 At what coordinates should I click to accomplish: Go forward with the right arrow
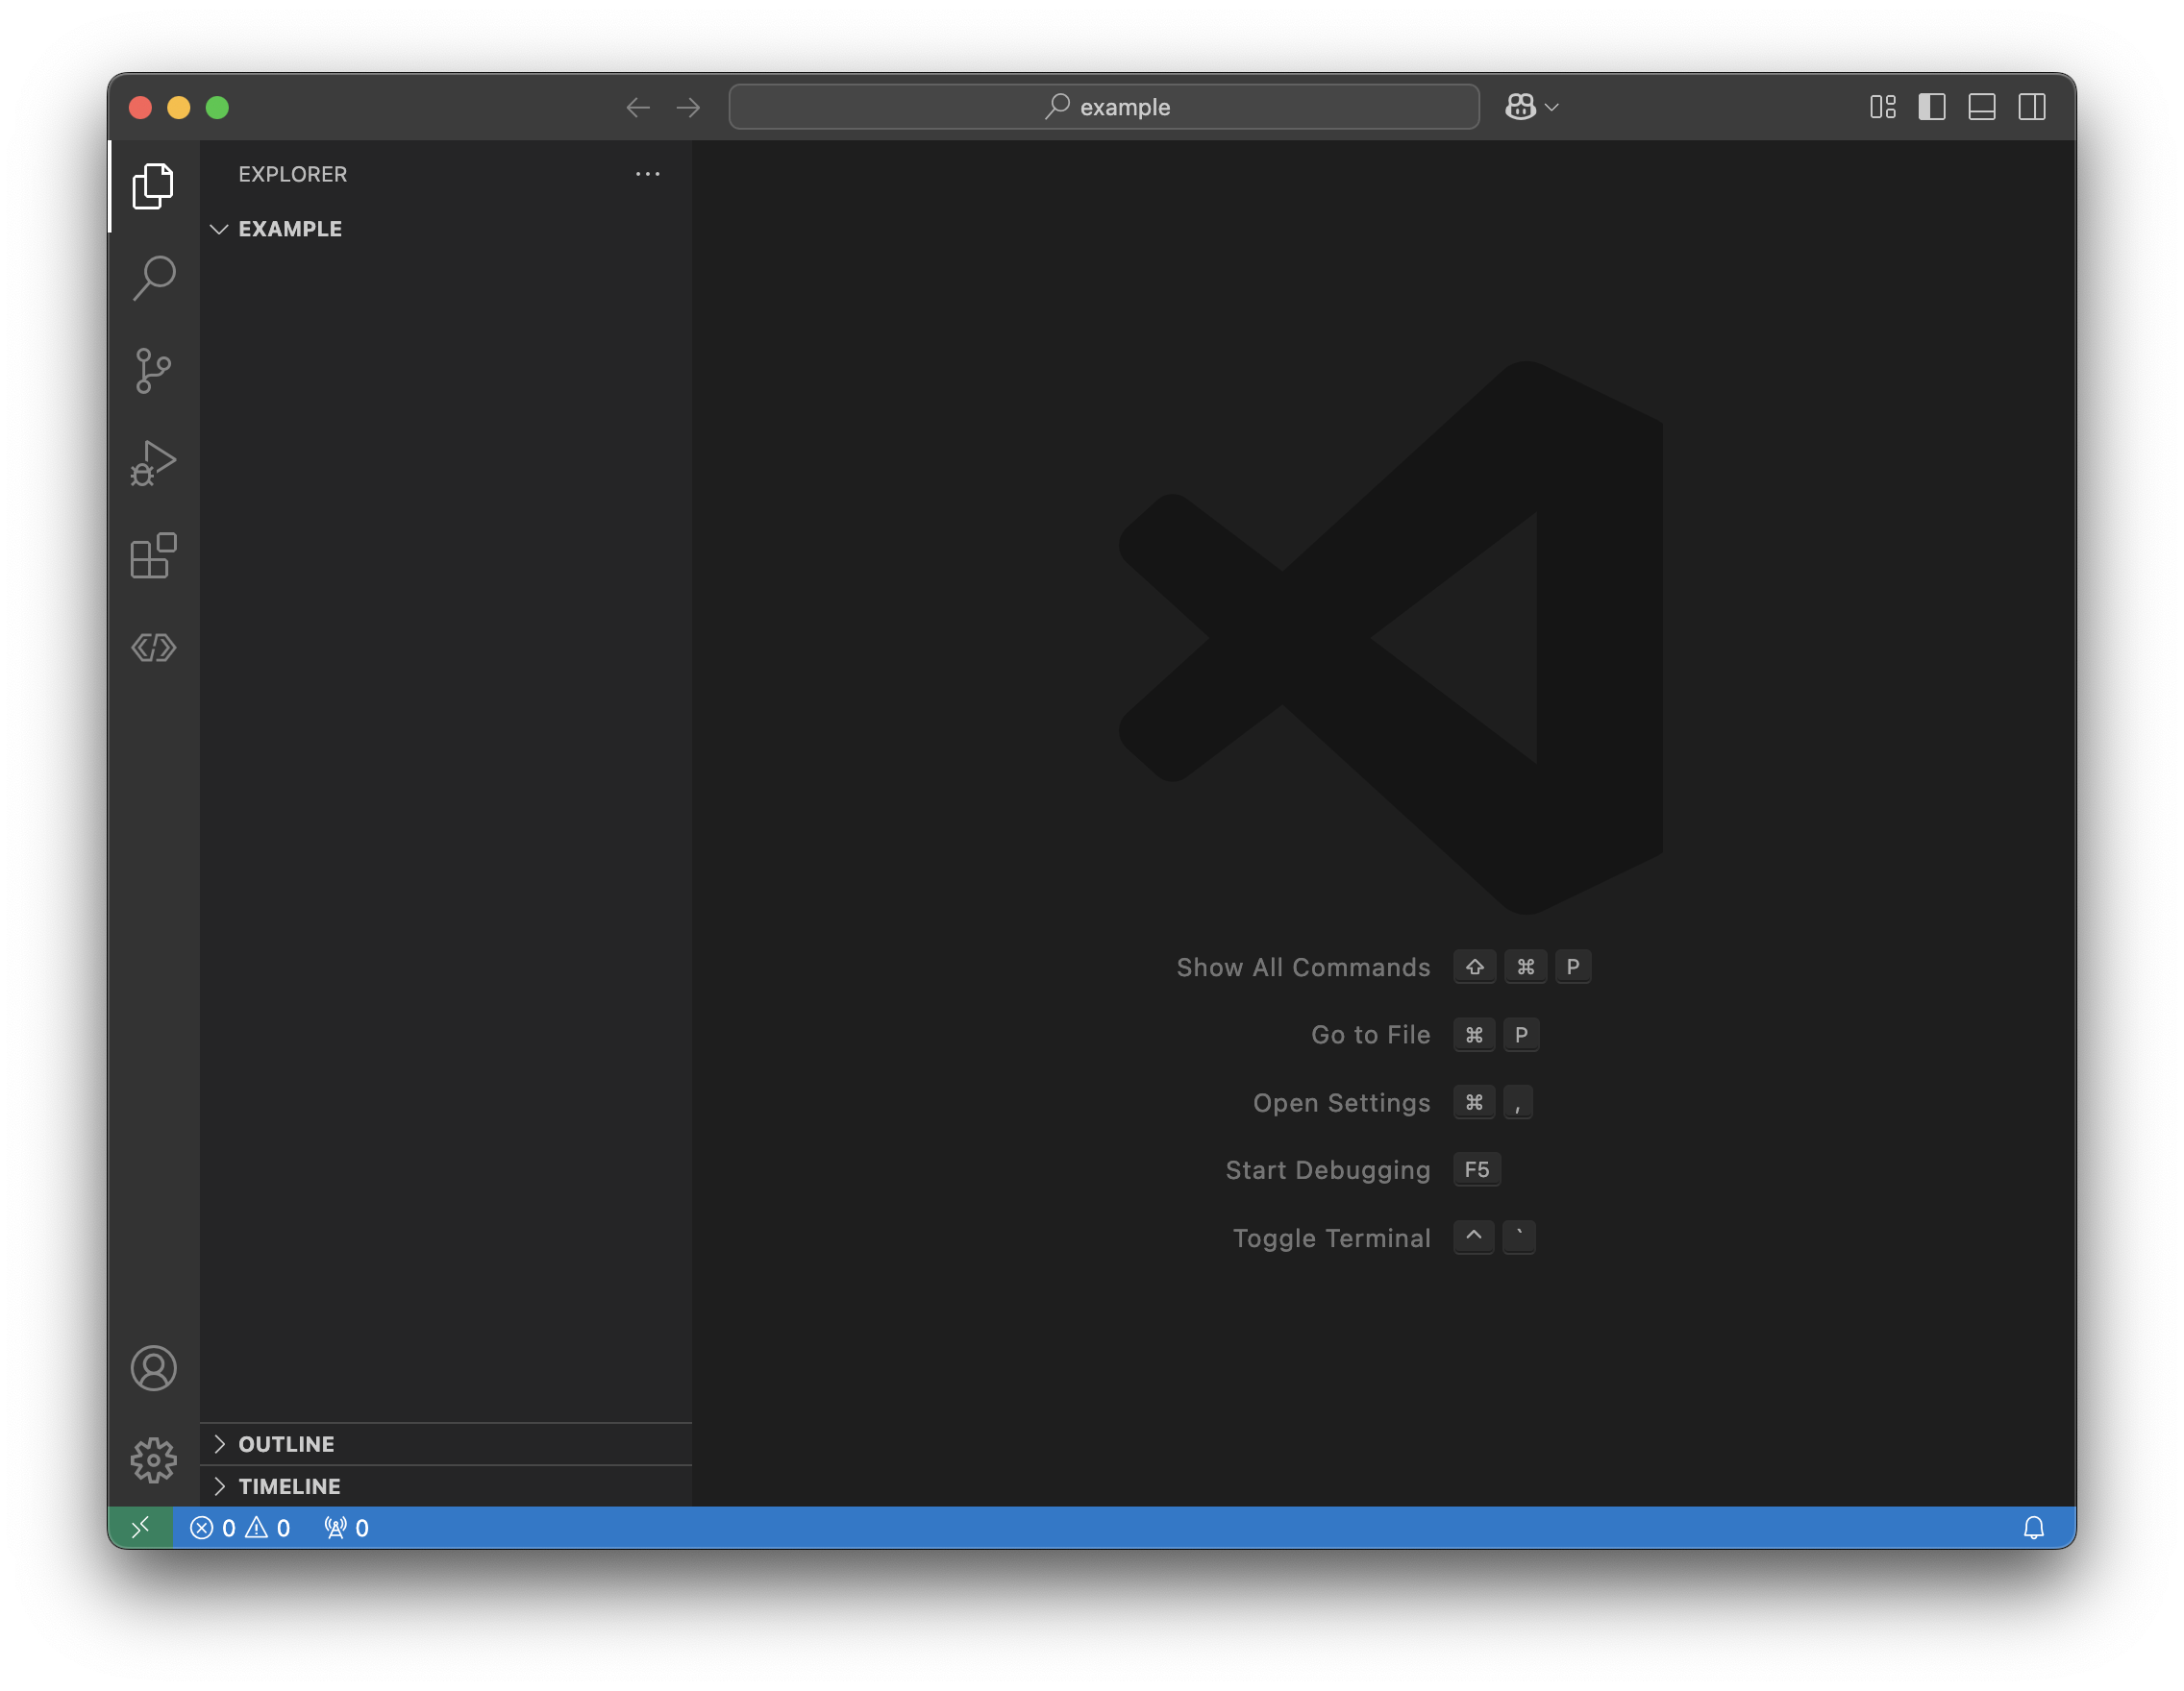(688, 107)
